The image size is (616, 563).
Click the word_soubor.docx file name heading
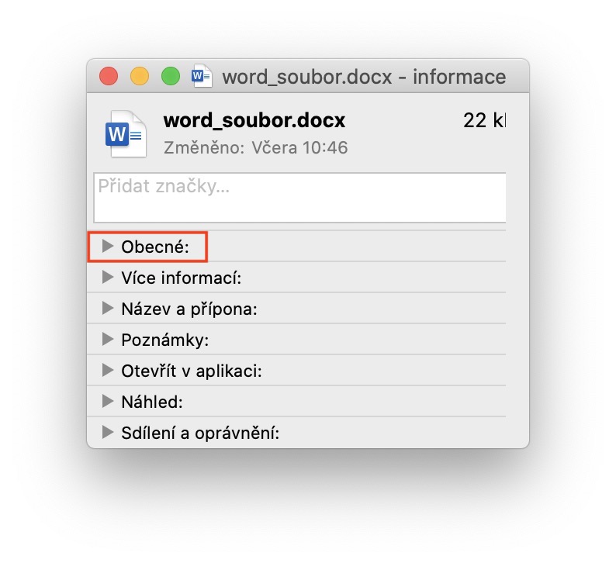click(x=254, y=121)
